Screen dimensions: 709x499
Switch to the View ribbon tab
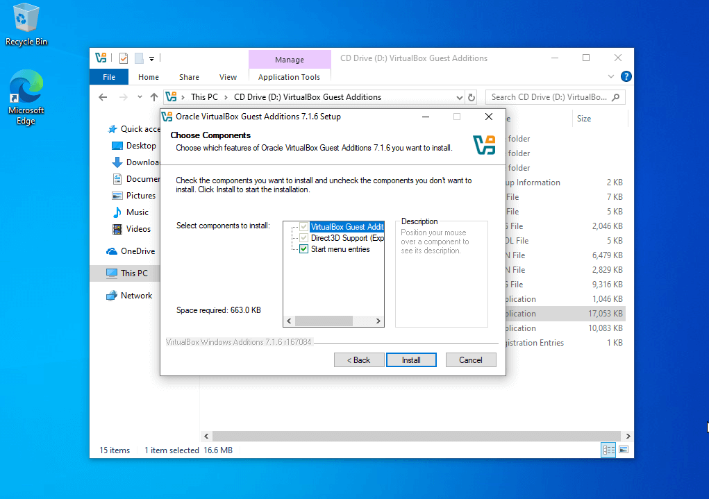tap(228, 77)
